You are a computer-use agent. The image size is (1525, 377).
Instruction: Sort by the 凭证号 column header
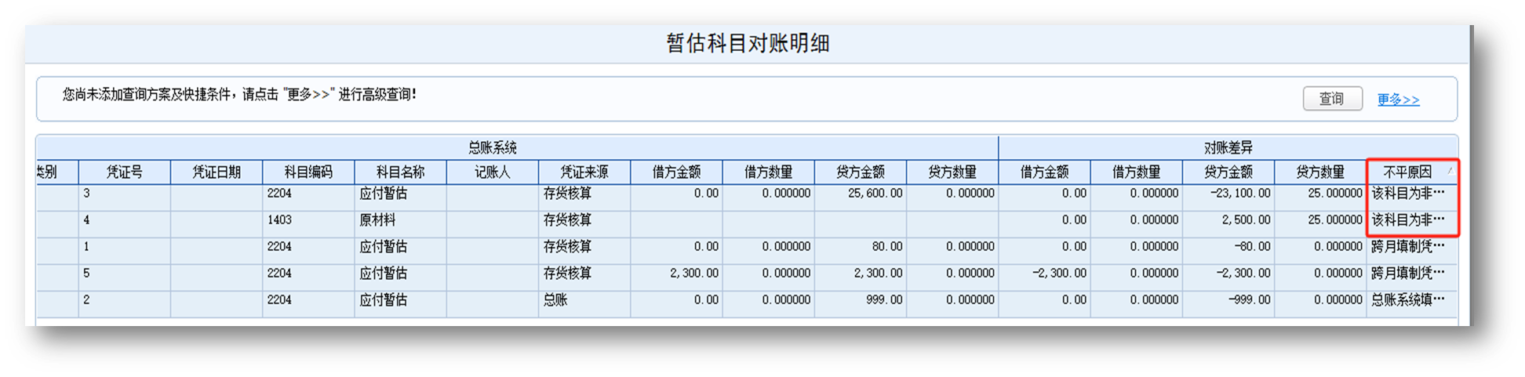pyautogui.click(x=124, y=172)
